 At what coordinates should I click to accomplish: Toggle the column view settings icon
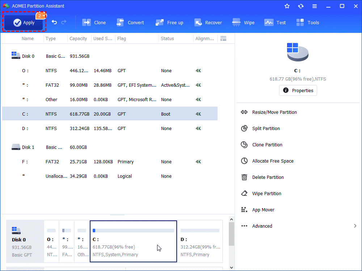coord(223,39)
